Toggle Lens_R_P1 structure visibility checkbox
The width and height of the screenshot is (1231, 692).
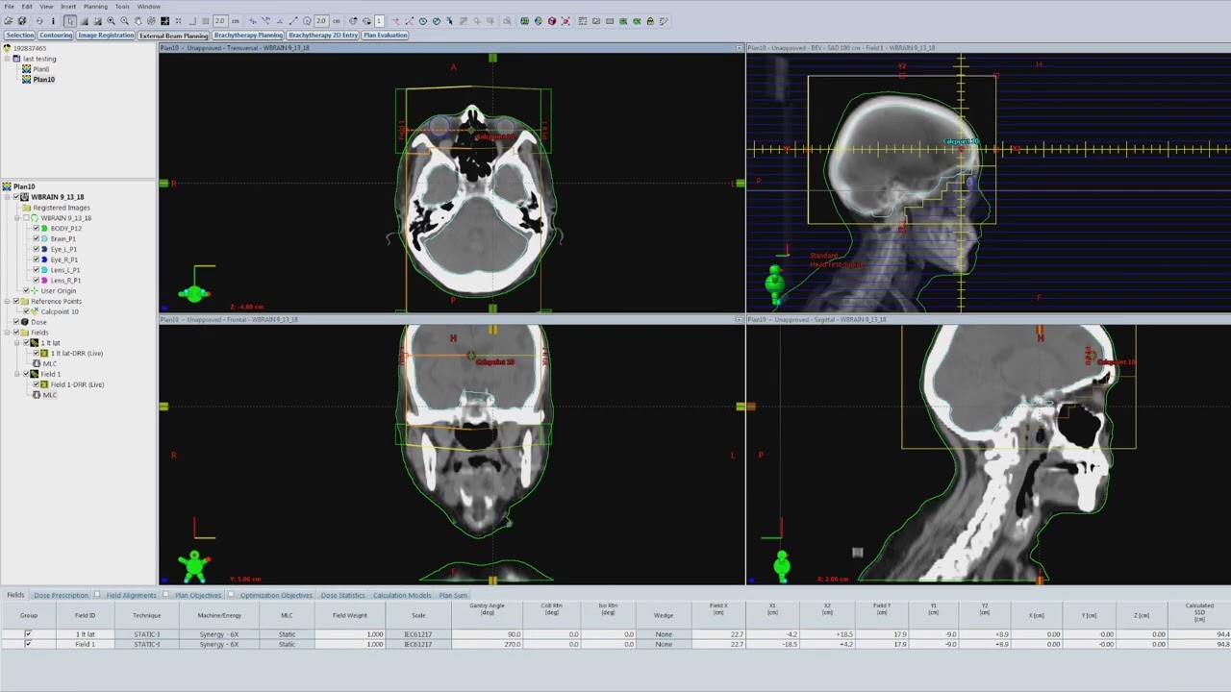click(x=36, y=281)
